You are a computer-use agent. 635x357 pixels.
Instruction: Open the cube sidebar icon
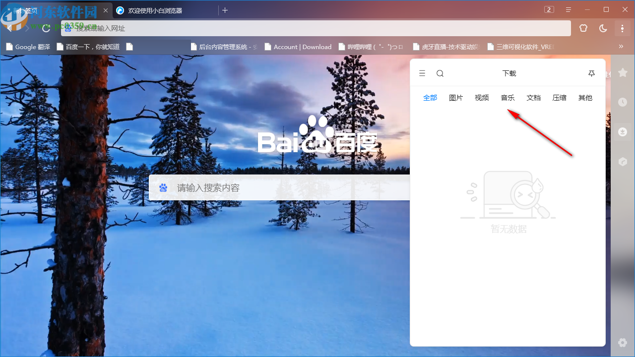click(x=623, y=162)
